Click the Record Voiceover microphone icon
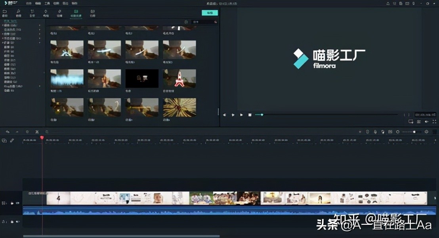439x238 pixels. 375,132
